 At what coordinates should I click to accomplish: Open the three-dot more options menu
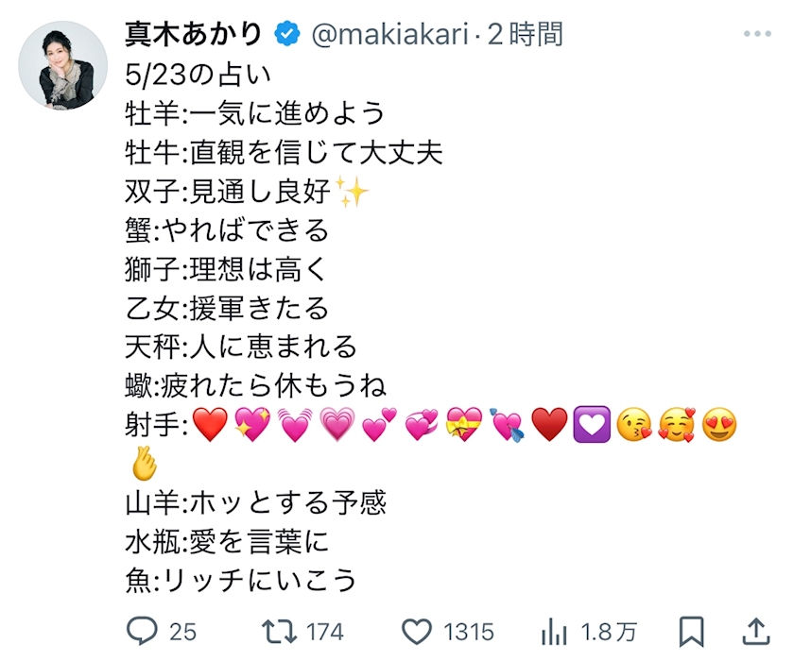757,35
